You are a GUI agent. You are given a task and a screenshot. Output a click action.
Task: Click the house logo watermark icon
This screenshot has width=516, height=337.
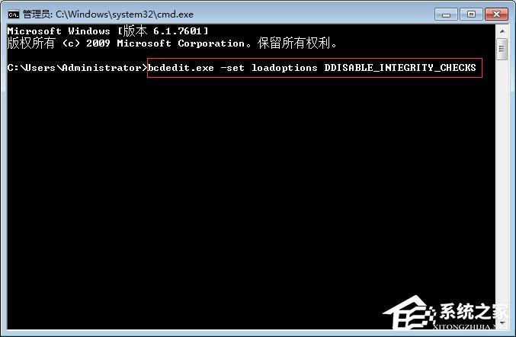[x=409, y=313]
